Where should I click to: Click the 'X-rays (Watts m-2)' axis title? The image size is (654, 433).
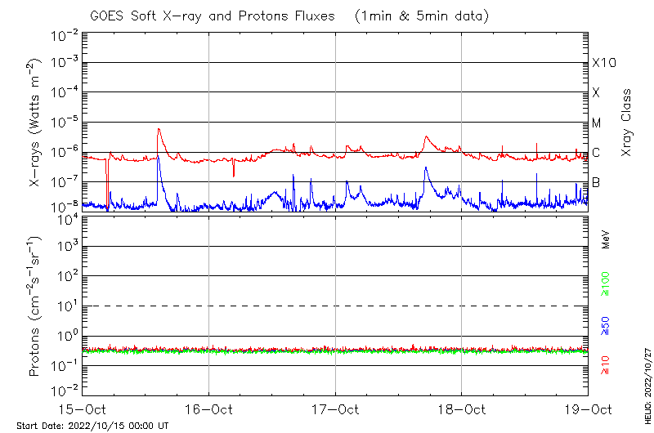click(36, 123)
